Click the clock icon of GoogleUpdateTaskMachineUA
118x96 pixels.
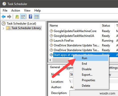click(51, 36)
